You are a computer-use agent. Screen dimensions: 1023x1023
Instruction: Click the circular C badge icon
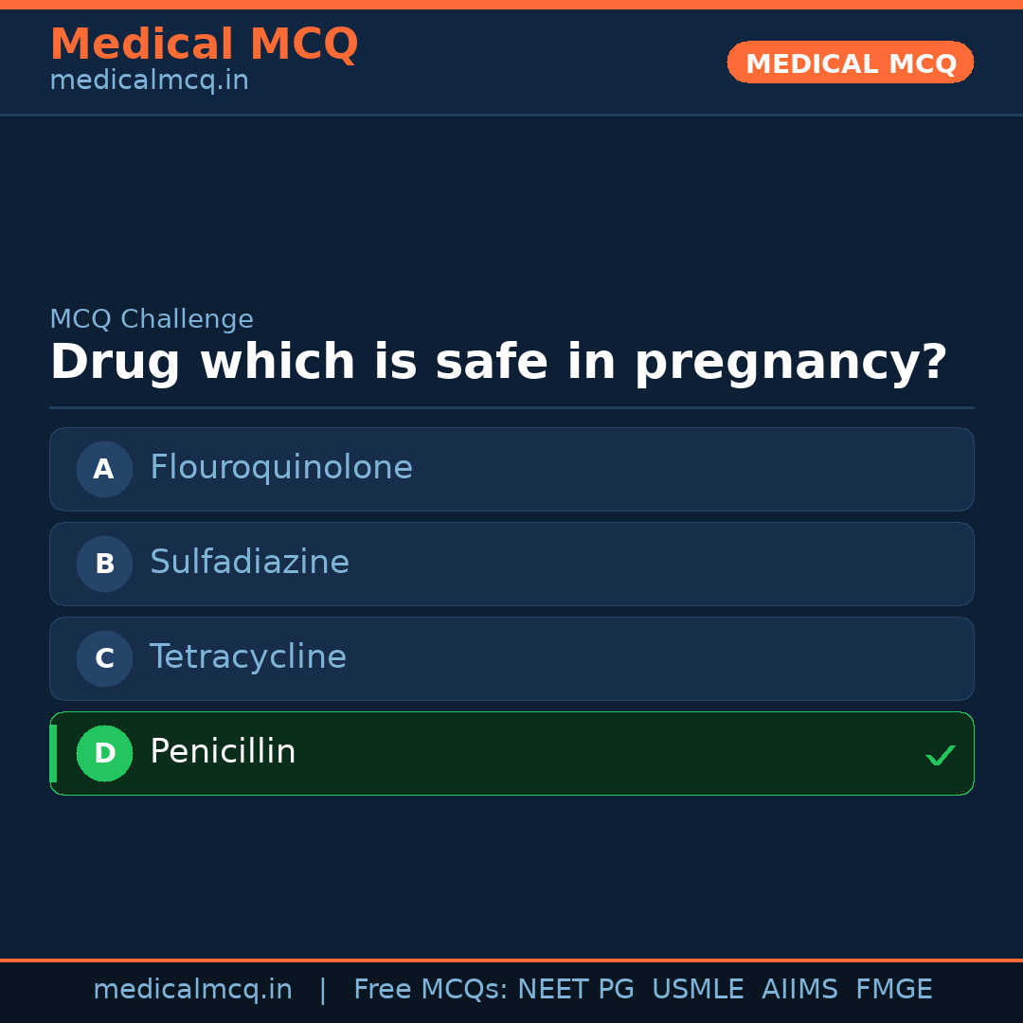coord(104,658)
